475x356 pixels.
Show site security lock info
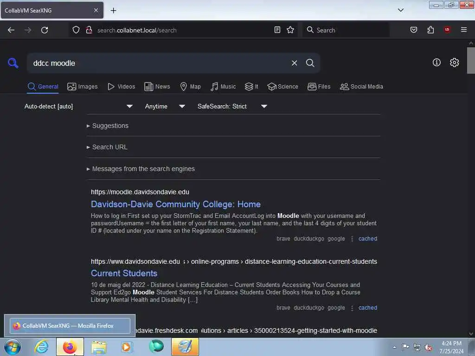(89, 30)
